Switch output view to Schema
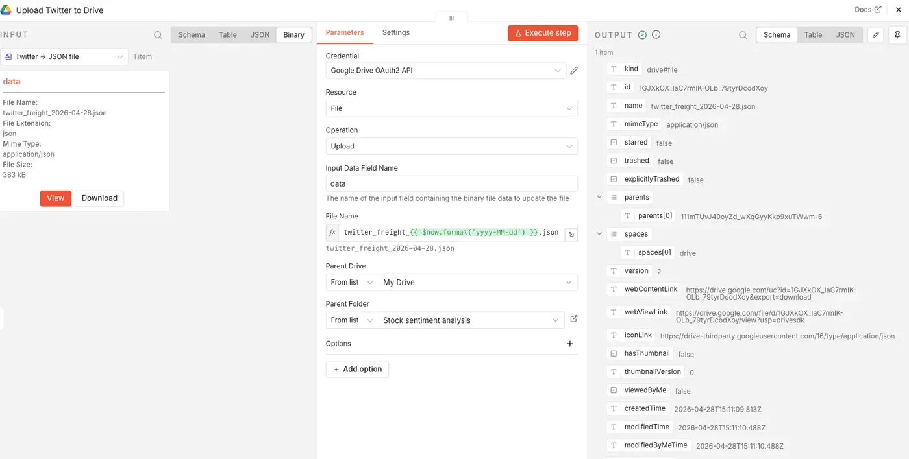This screenshot has height=459, width=909. [x=777, y=35]
